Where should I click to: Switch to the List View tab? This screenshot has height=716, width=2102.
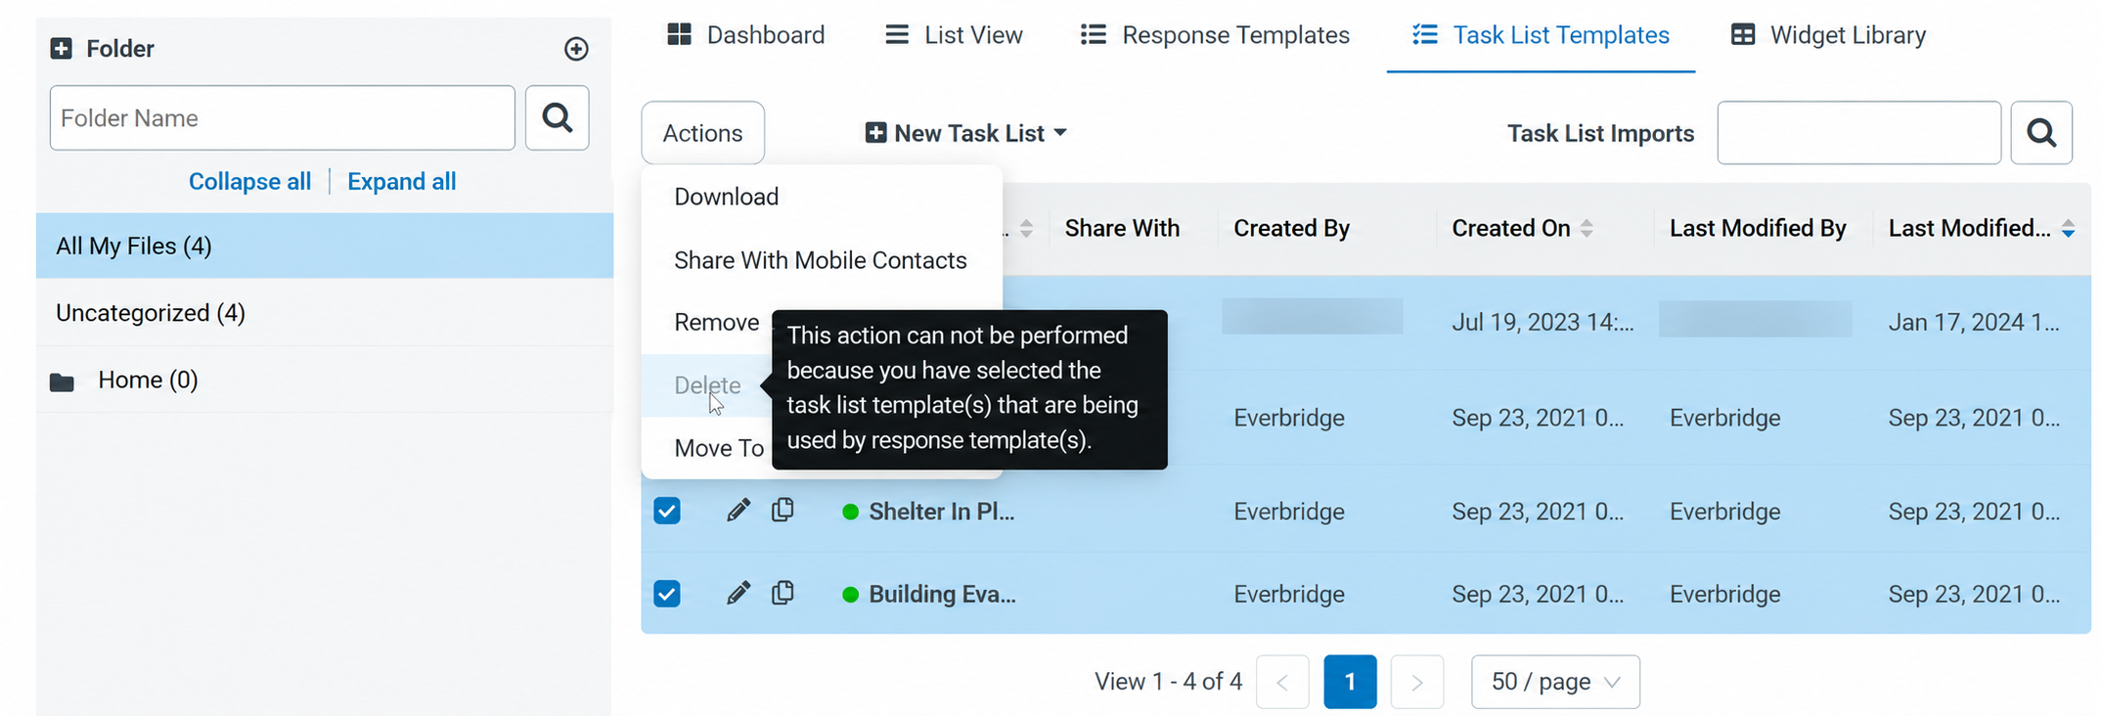click(x=954, y=35)
